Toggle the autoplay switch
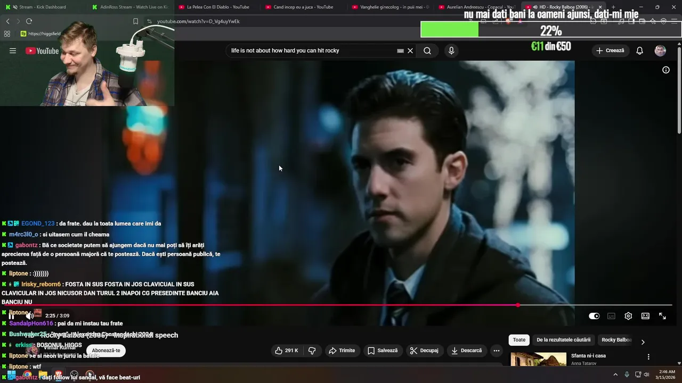The height and width of the screenshot is (383, 682). point(594,316)
